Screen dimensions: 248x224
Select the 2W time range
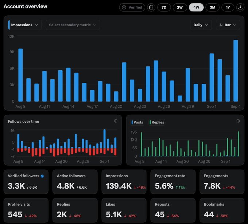point(180,7)
